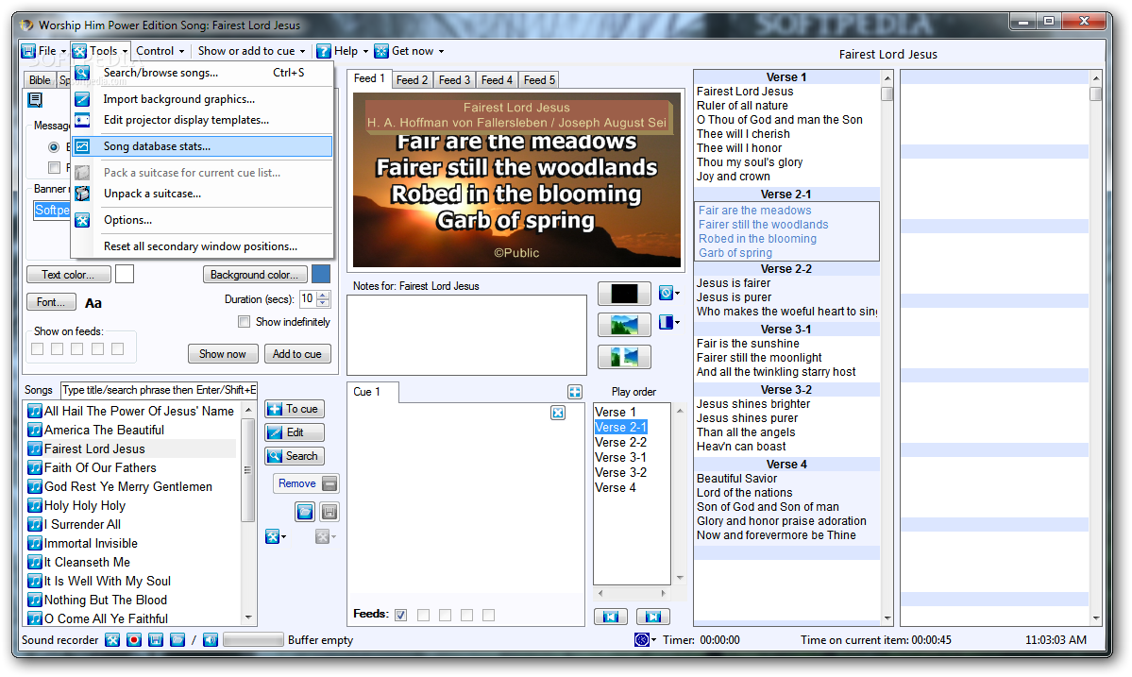Check the first Show on feeds box

[38, 349]
